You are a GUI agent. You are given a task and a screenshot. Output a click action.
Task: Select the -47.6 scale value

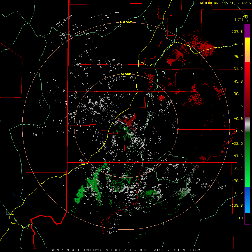pyautogui.click(x=237, y=156)
